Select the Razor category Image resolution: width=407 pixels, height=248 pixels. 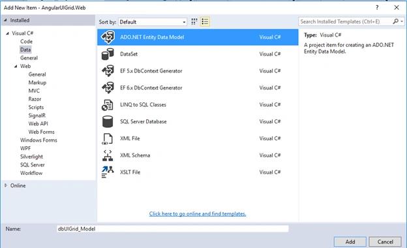pyautogui.click(x=35, y=99)
